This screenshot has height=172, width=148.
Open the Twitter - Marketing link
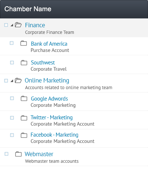click(x=52, y=117)
